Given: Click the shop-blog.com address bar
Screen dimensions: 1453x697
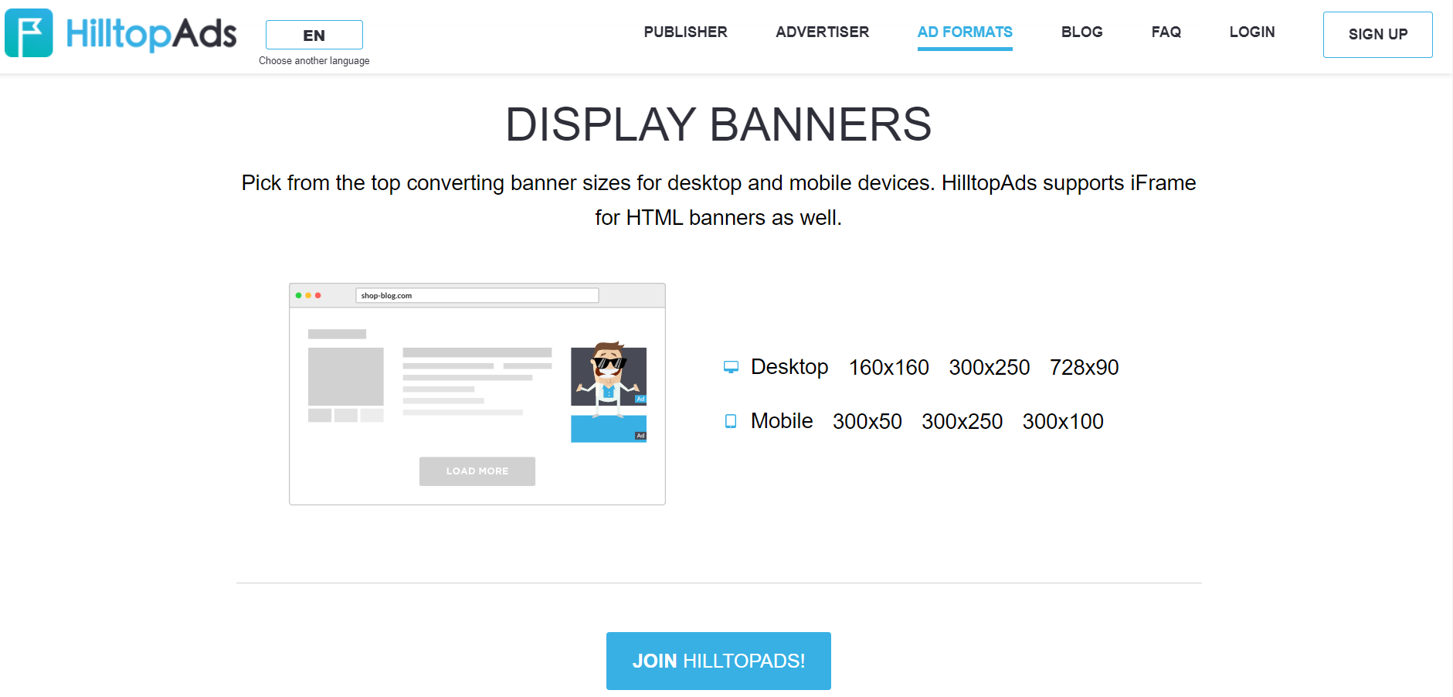Looking at the screenshot, I should pyautogui.click(x=477, y=295).
